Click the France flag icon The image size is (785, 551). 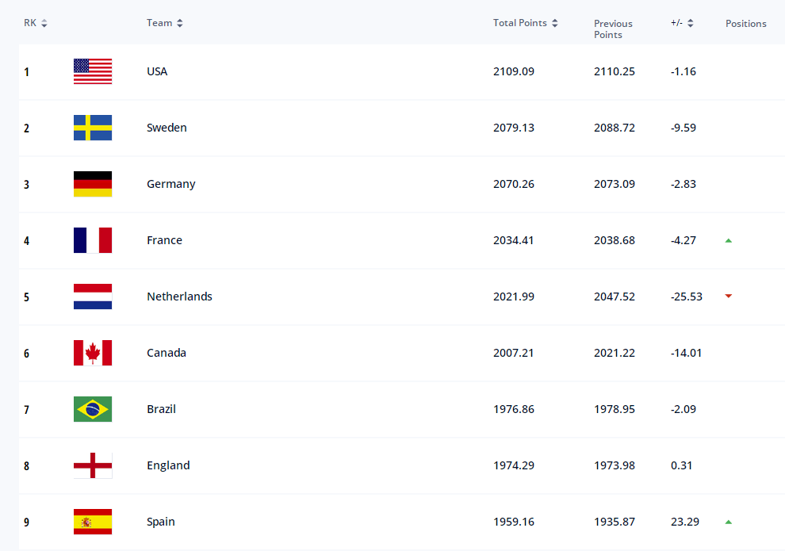tap(93, 240)
